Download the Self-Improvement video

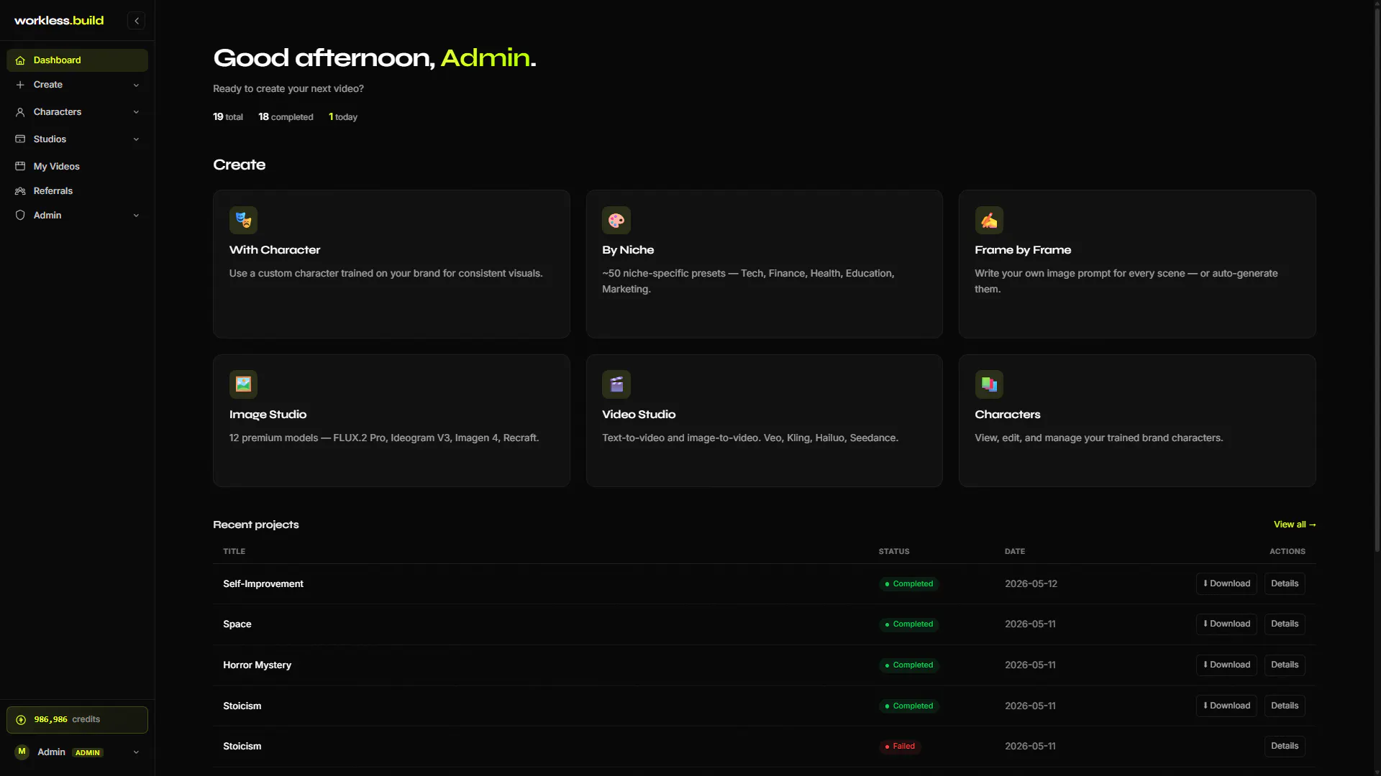tap(1226, 583)
